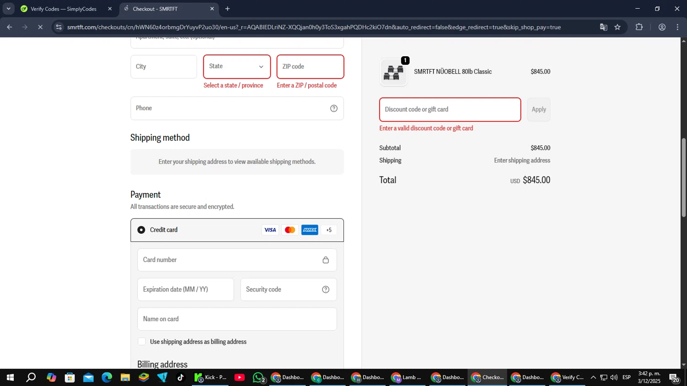Select the Credit card radio button

pos(141,230)
